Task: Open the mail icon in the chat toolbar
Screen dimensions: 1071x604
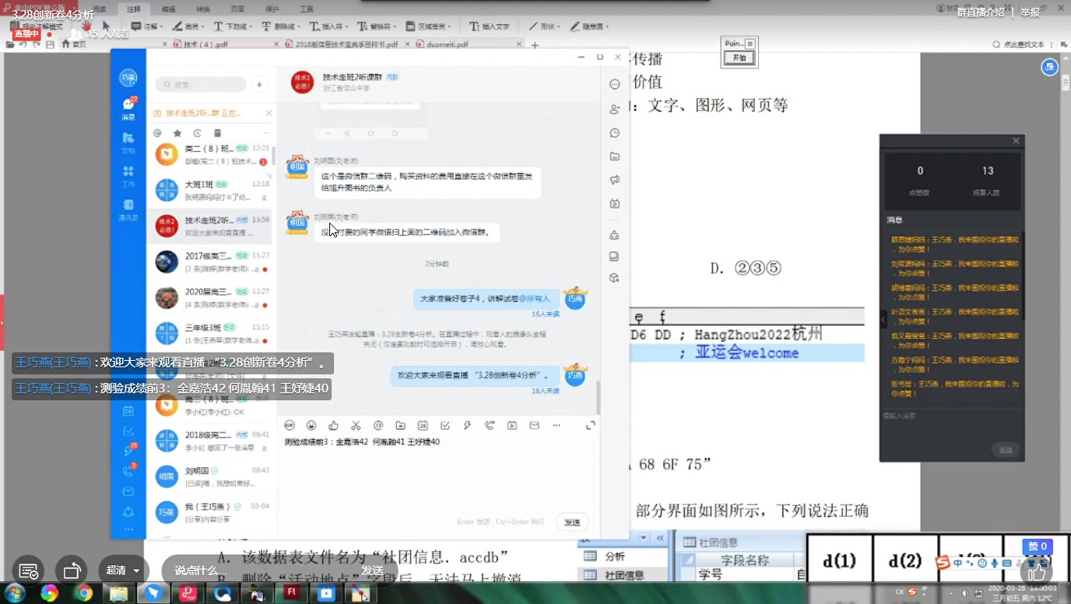Action: (534, 425)
